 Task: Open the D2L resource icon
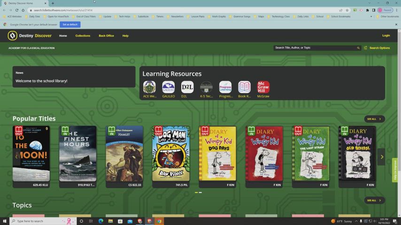coord(187,87)
